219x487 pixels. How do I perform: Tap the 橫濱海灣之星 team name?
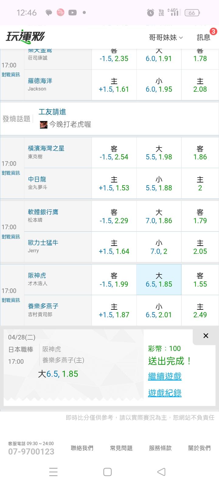pos(46,148)
